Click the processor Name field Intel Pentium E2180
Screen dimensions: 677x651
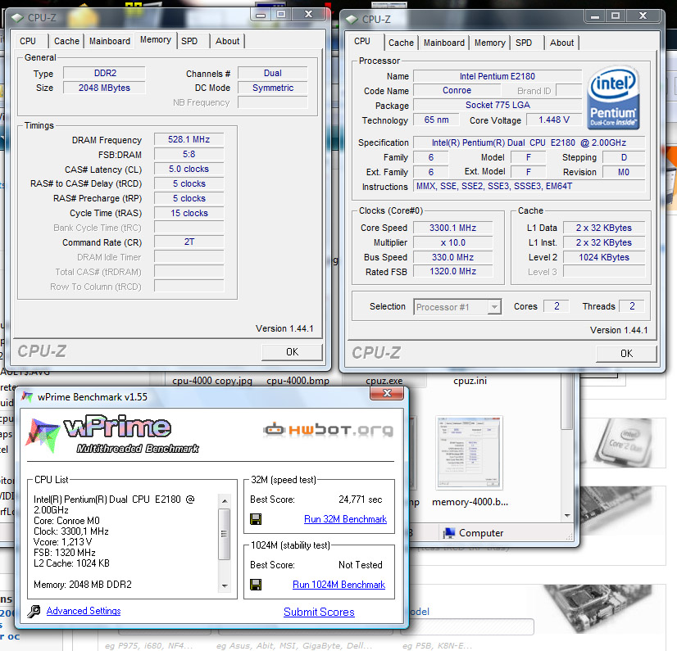tap(498, 76)
